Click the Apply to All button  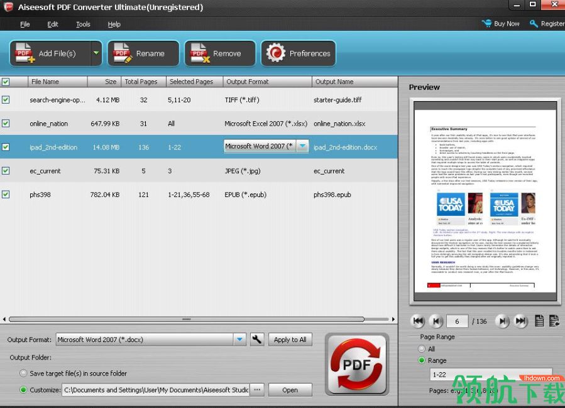290,340
